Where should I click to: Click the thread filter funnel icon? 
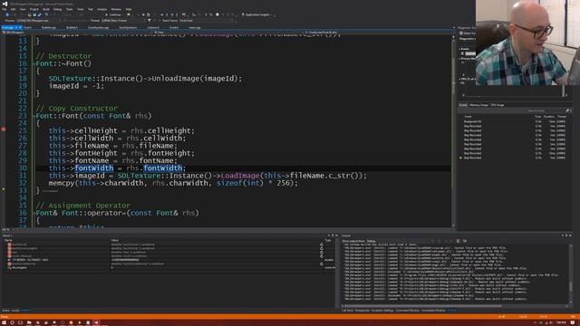tap(149, 21)
